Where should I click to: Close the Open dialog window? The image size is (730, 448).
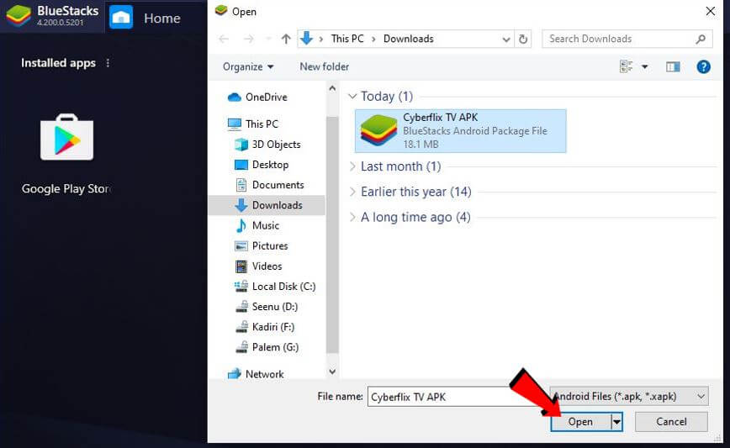click(x=710, y=11)
